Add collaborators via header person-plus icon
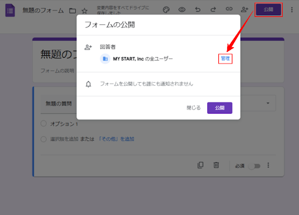299x215 pixels. point(245,9)
